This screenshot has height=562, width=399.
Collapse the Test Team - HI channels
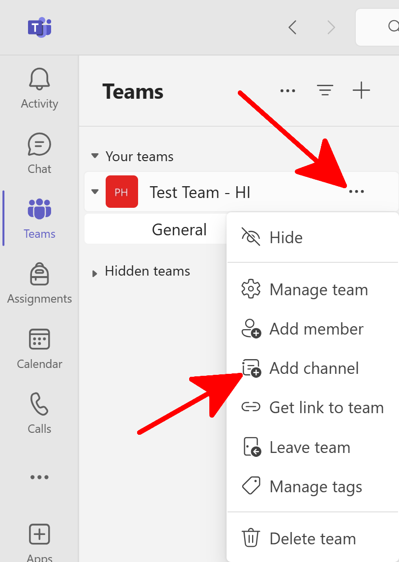tap(95, 192)
